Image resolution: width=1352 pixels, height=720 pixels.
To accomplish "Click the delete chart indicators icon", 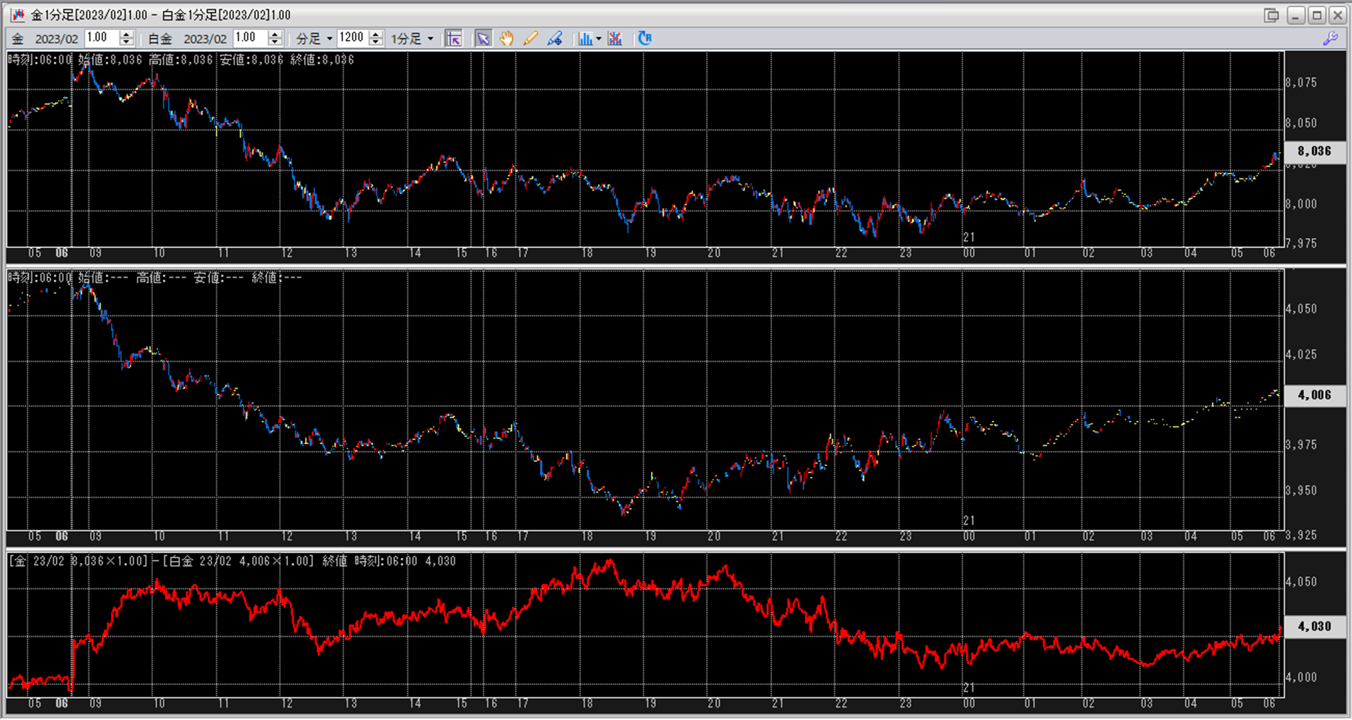I will point(615,39).
